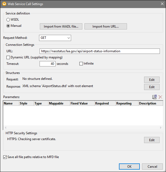This screenshot has height=172, width=166.
Task: Open the Request Method dropdown
Action: coord(55,38)
